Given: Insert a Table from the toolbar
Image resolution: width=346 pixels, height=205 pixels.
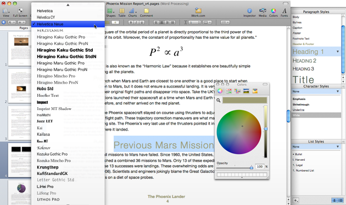Looking at the screenshot, I should click(122, 13).
